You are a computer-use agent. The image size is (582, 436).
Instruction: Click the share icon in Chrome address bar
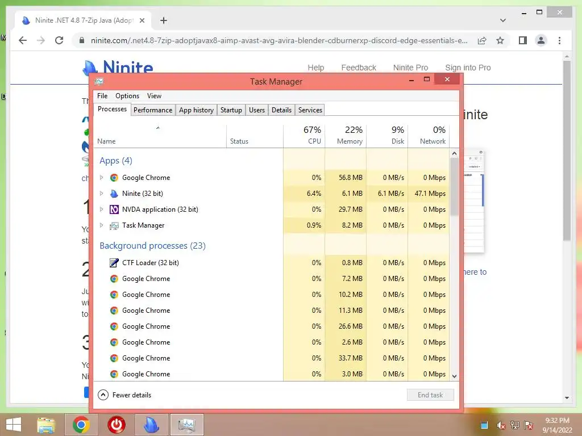pos(482,40)
